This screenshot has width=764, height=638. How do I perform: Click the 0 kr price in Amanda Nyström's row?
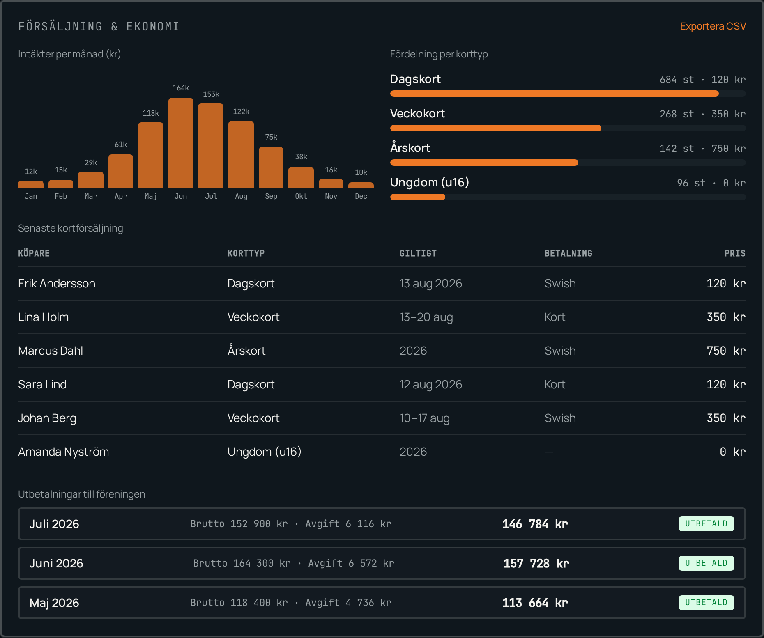[x=733, y=452]
